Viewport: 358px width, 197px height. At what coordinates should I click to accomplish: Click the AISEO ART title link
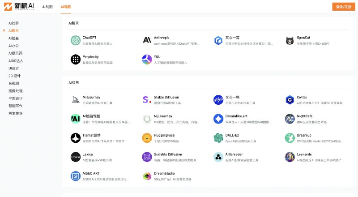point(91,173)
